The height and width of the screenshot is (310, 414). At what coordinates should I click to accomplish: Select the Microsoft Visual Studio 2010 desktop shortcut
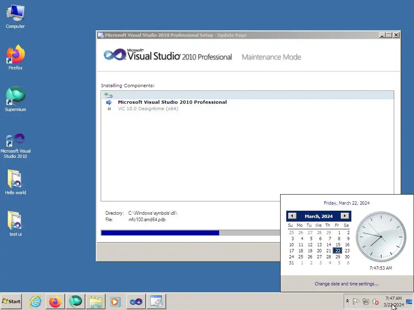pos(15,145)
